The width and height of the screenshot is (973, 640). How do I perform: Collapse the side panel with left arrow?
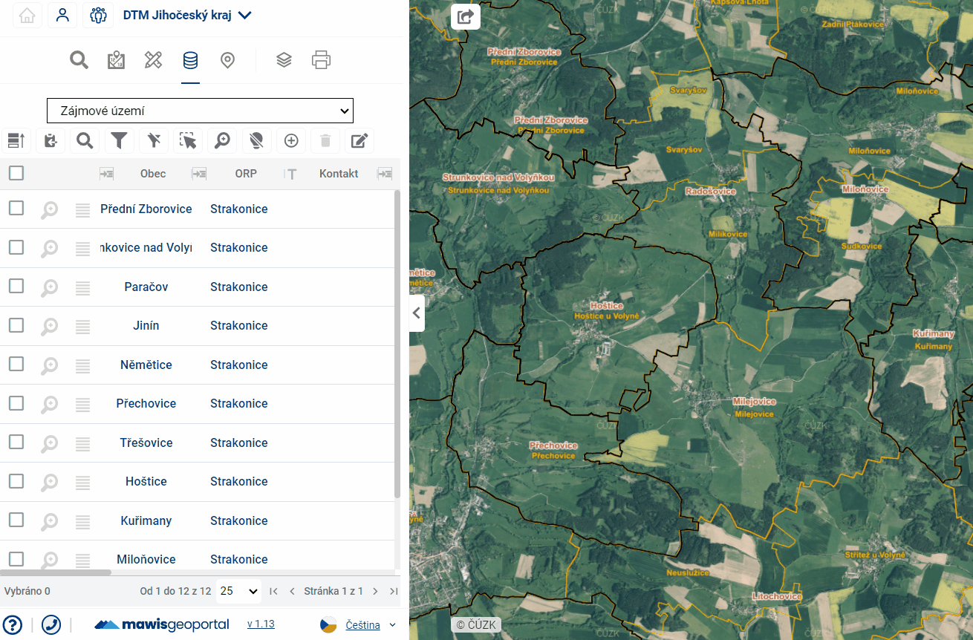coord(417,313)
